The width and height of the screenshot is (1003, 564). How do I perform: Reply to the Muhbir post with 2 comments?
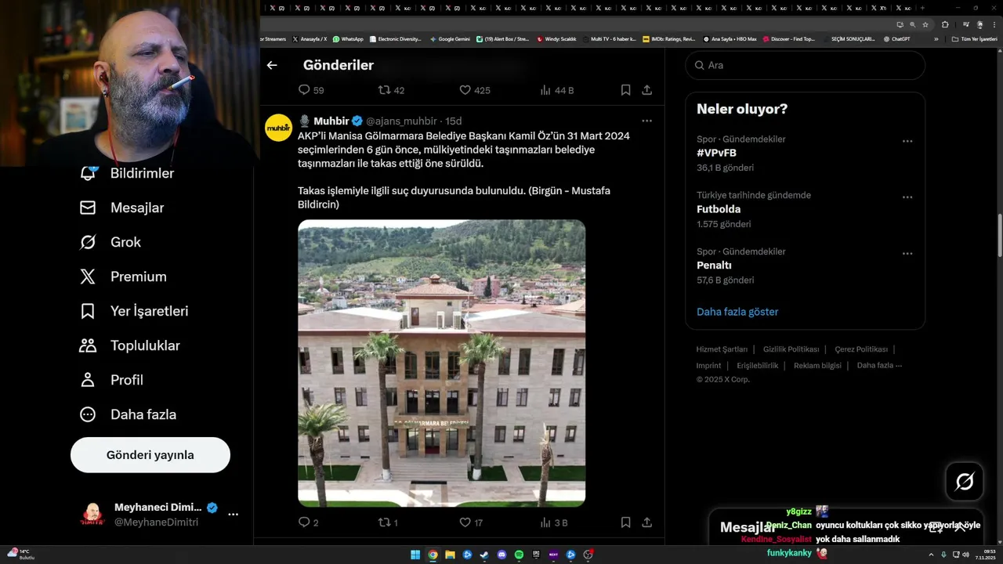click(x=308, y=522)
